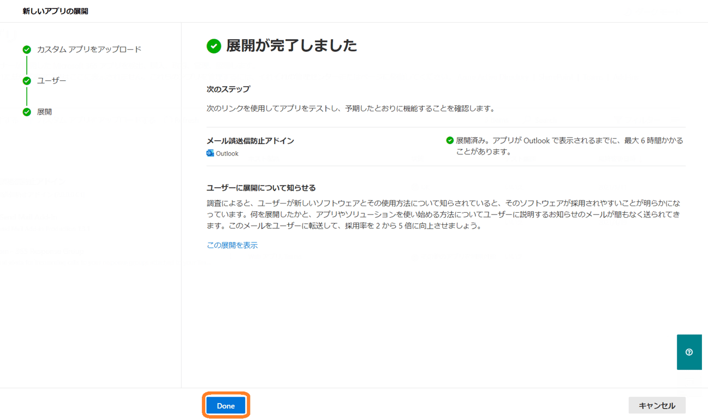The width and height of the screenshot is (708, 419).
Task: Click the ユーザーに展開について知らせる heading
Action: point(261,188)
